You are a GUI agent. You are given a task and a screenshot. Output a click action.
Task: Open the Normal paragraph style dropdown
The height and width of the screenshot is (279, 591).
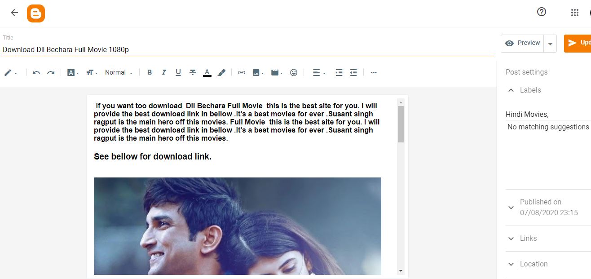pos(119,72)
